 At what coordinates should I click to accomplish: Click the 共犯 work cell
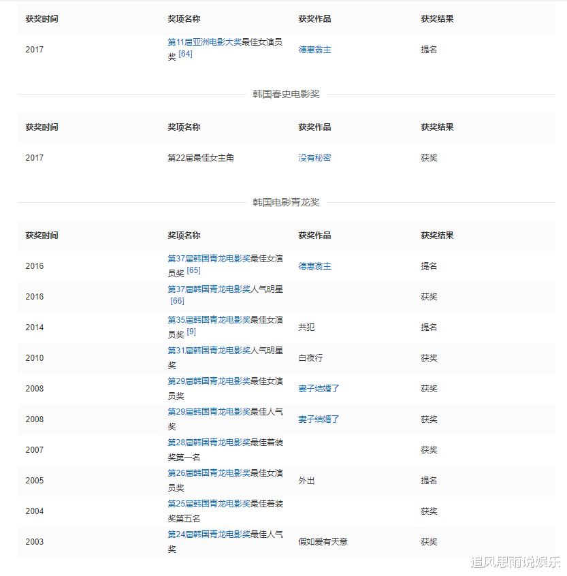306,327
